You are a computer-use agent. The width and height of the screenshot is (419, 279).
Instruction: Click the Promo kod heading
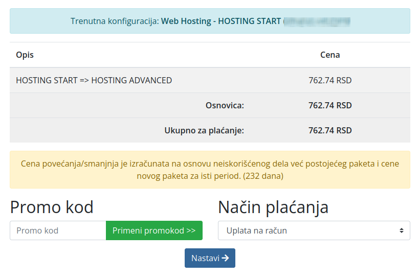52,207
